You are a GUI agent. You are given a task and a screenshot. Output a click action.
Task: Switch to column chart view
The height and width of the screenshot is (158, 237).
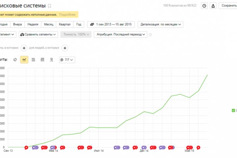point(42,60)
